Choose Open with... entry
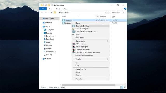 tap(91, 37)
